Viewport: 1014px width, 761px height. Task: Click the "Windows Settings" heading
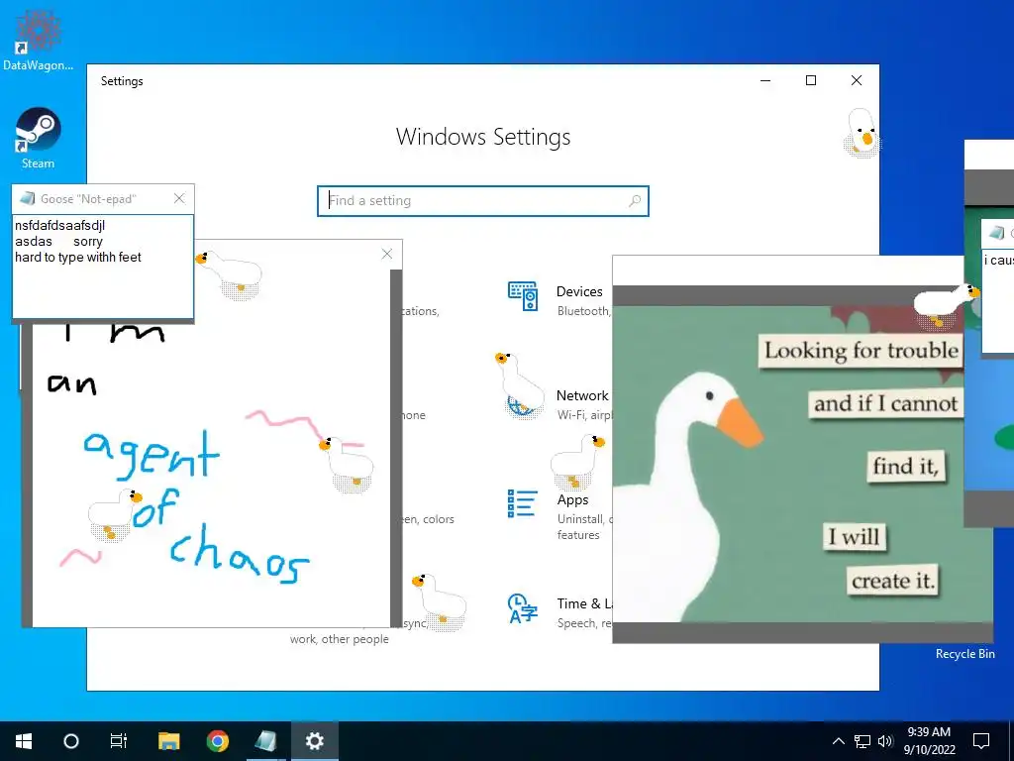[x=483, y=137]
